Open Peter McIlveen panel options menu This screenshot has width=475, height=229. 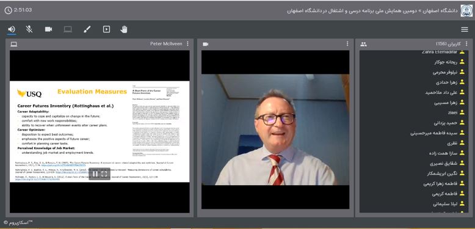(187, 44)
